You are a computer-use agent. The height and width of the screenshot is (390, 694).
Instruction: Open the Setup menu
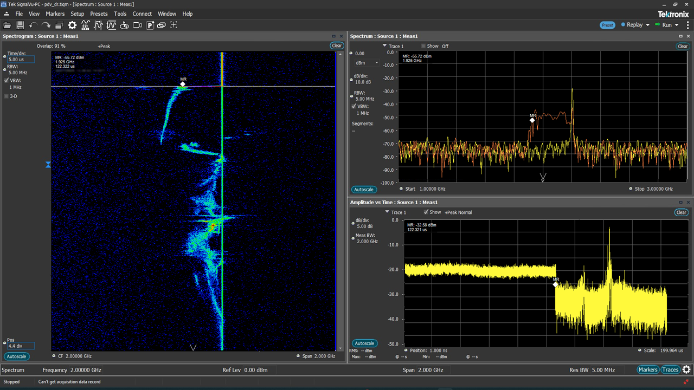pos(78,14)
